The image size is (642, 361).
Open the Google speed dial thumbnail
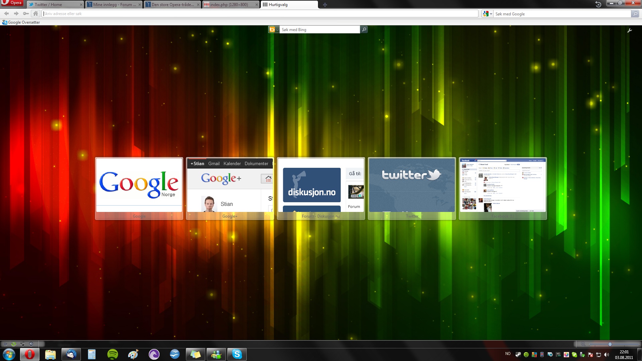pyautogui.click(x=139, y=189)
